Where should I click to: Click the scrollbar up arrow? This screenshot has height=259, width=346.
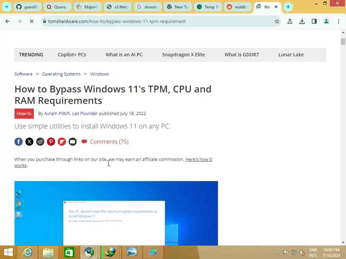click(343, 32)
